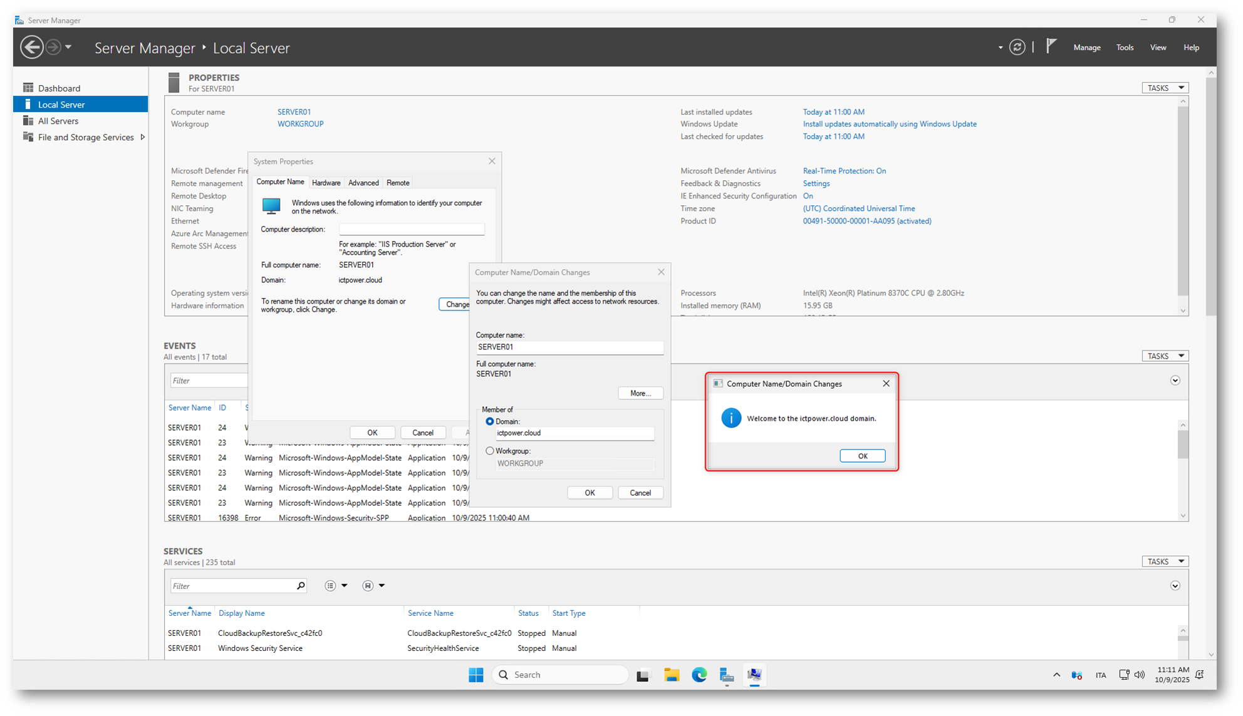Open File Explorer from the taskbar
1243x716 pixels.
[672, 675]
